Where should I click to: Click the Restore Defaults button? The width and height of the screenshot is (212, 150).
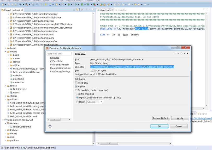pyautogui.click(x=161, y=118)
